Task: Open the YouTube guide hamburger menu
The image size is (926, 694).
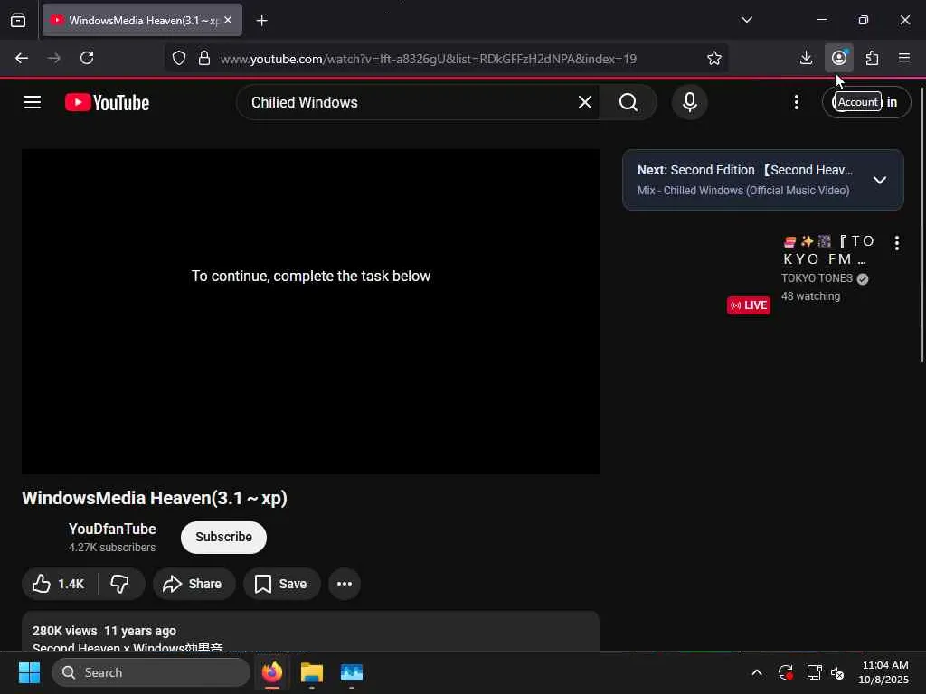Action: point(33,102)
